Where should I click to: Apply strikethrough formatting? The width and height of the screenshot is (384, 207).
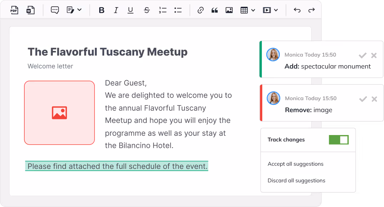[147, 10]
